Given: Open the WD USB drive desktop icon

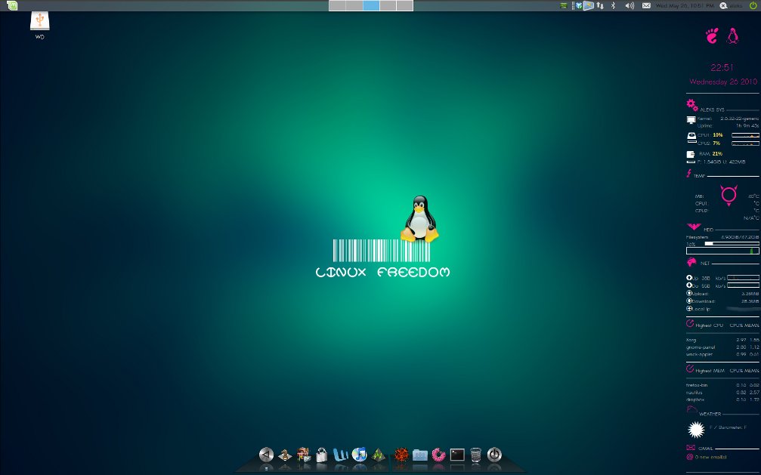Looking at the screenshot, I should click(40, 25).
